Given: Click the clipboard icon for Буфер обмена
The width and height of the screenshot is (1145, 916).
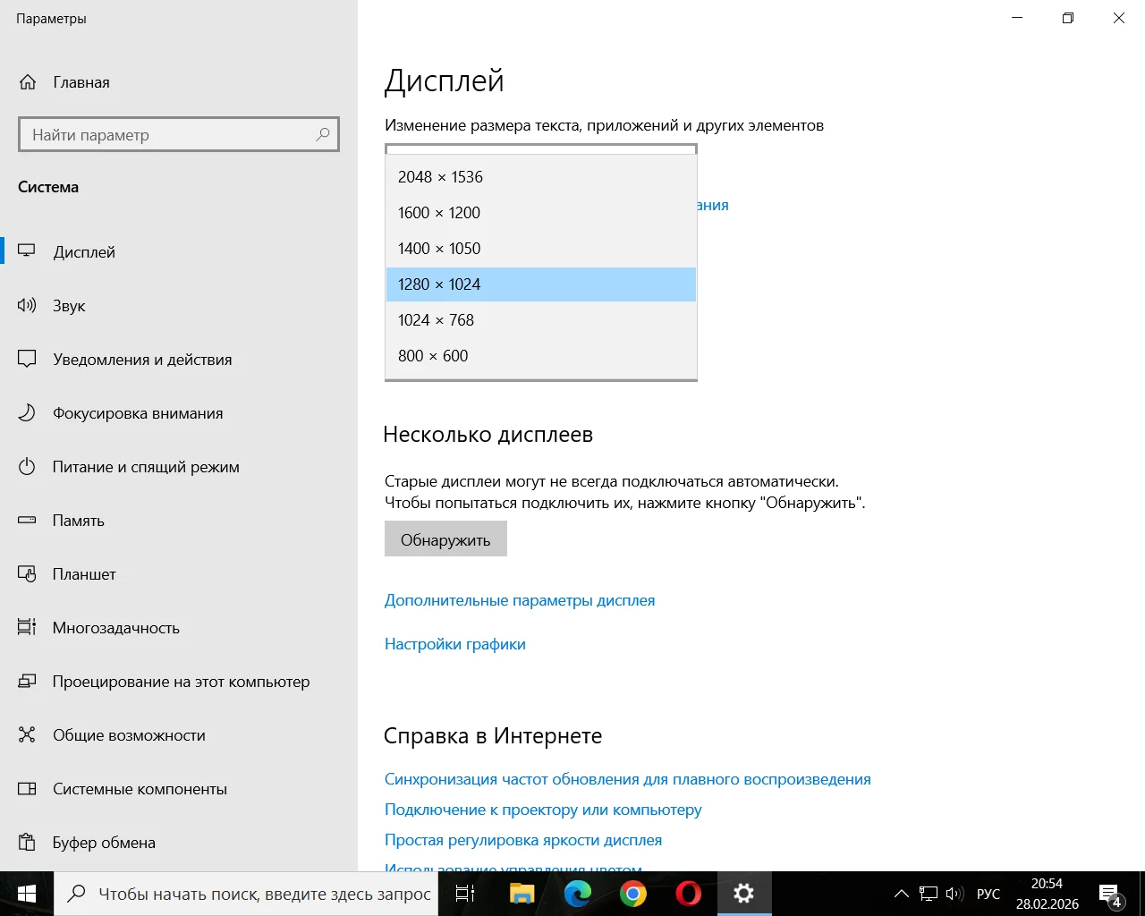Looking at the screenshot, I should tap(27, 842).
